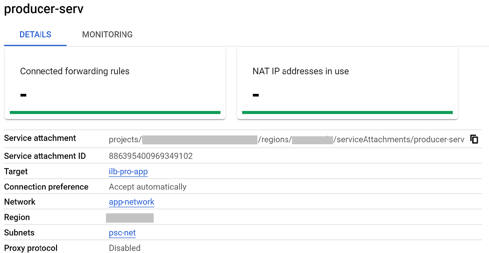Follow the psc-net subnet link
This screenshot has height=253, width=489.
[122, 233]
